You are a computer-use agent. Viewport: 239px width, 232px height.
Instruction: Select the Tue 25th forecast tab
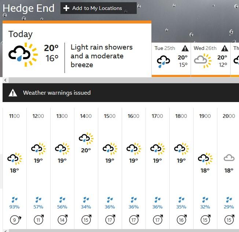171,60
